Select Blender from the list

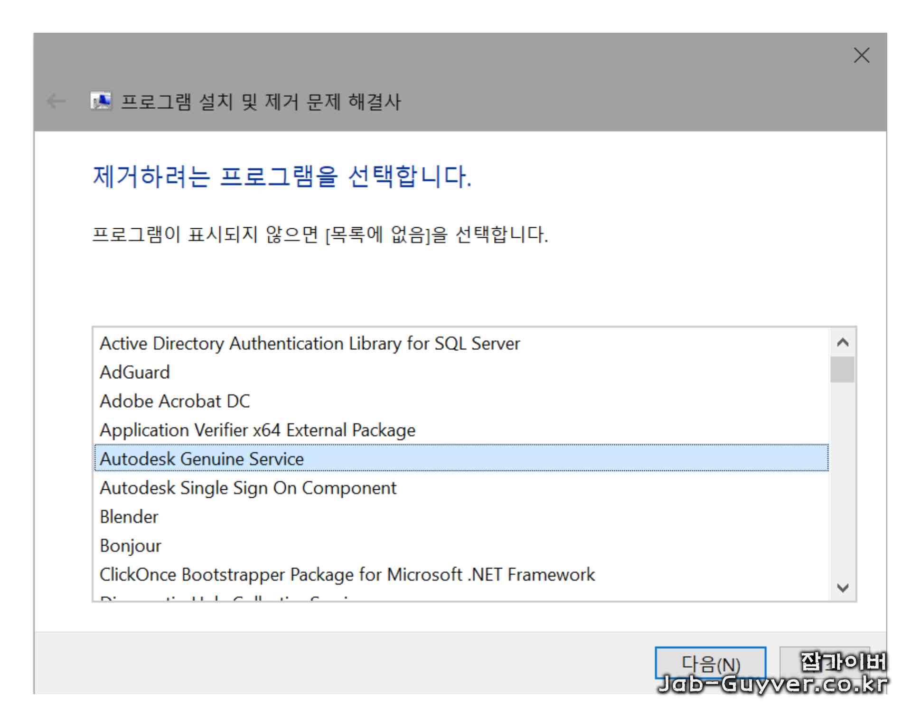tap(129, 517)
